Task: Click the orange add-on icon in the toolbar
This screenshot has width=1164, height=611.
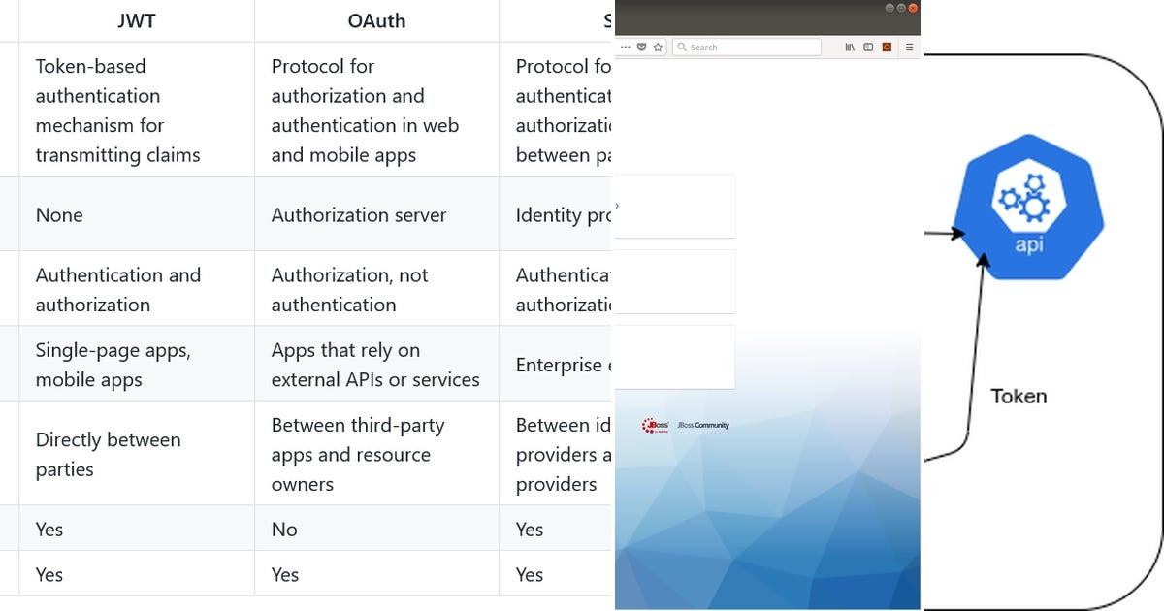Action: click(887, 47)
